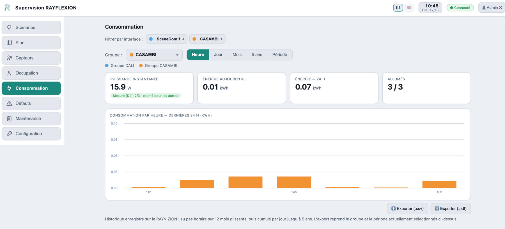Click the Groupe dropdown arrow
Screen dimensions: 505x229
coord(177,55)
